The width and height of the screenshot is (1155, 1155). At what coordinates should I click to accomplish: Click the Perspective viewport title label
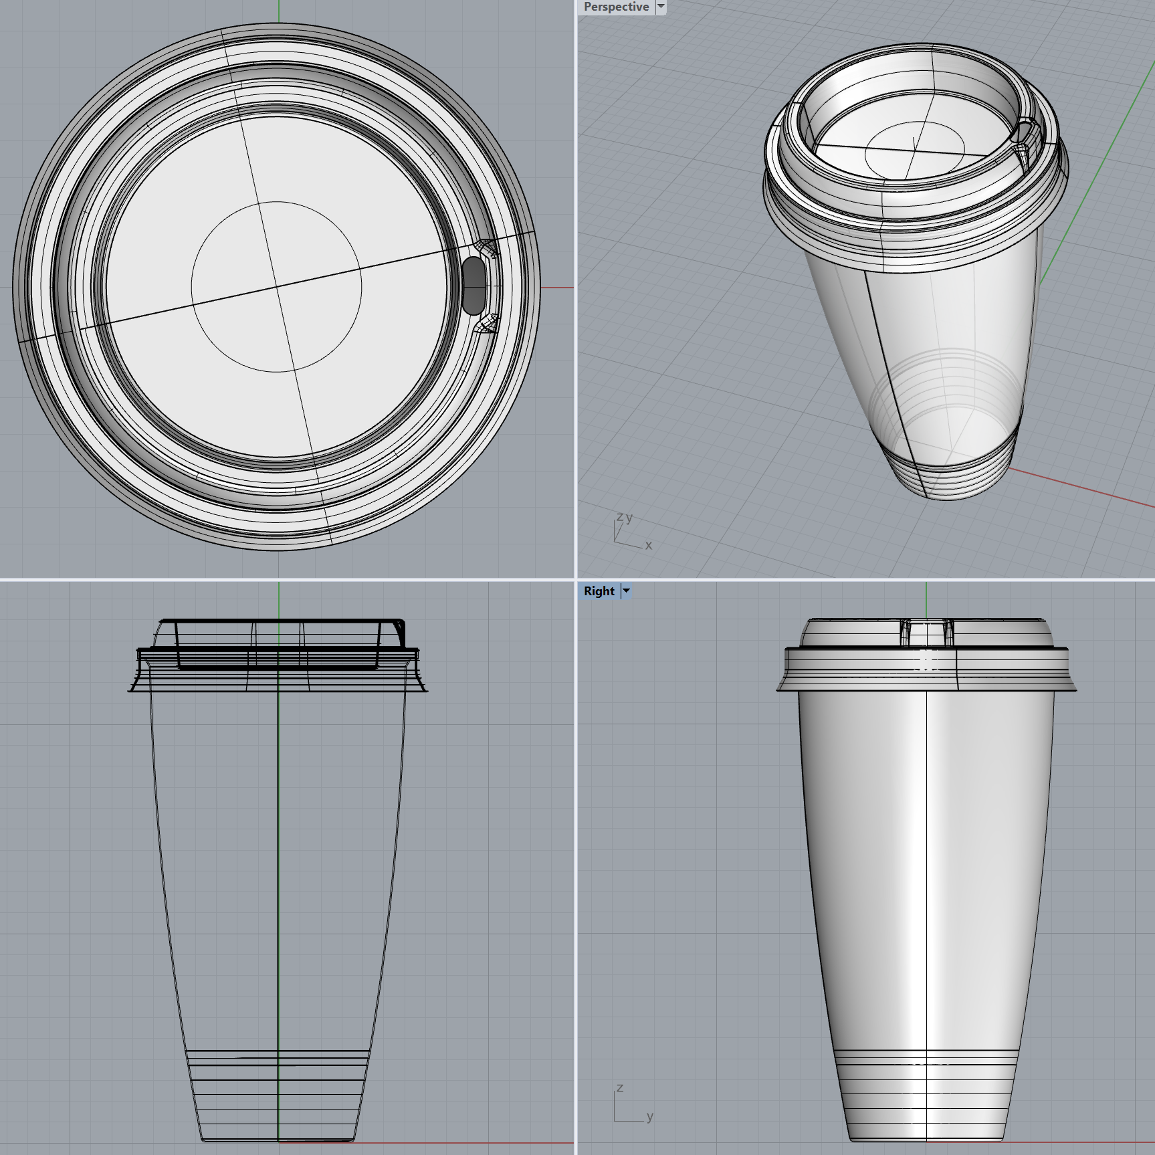tap(616, 7)
